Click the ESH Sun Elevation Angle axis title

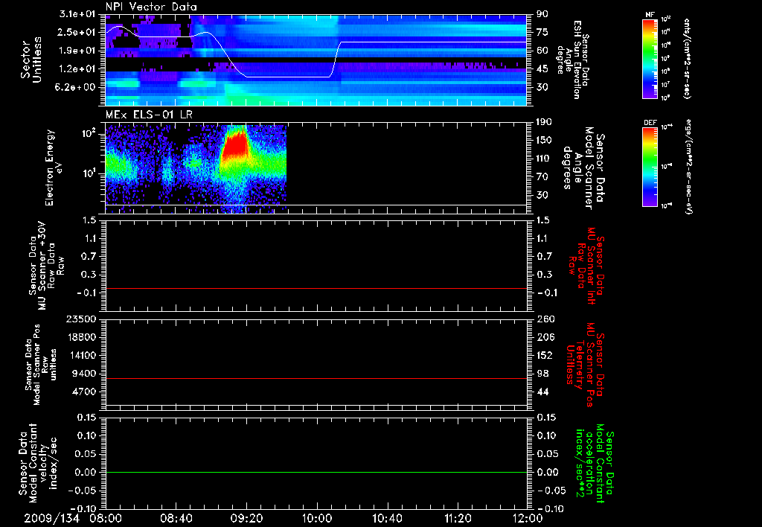click(574, 60)
